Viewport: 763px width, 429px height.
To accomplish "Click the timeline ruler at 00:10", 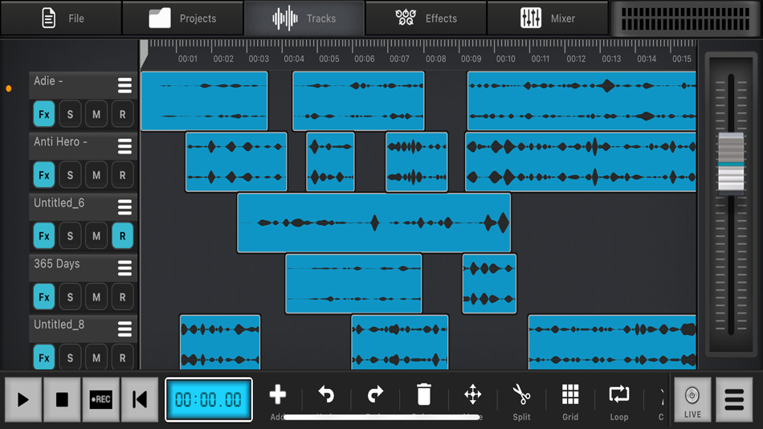I will pos(505,59).
